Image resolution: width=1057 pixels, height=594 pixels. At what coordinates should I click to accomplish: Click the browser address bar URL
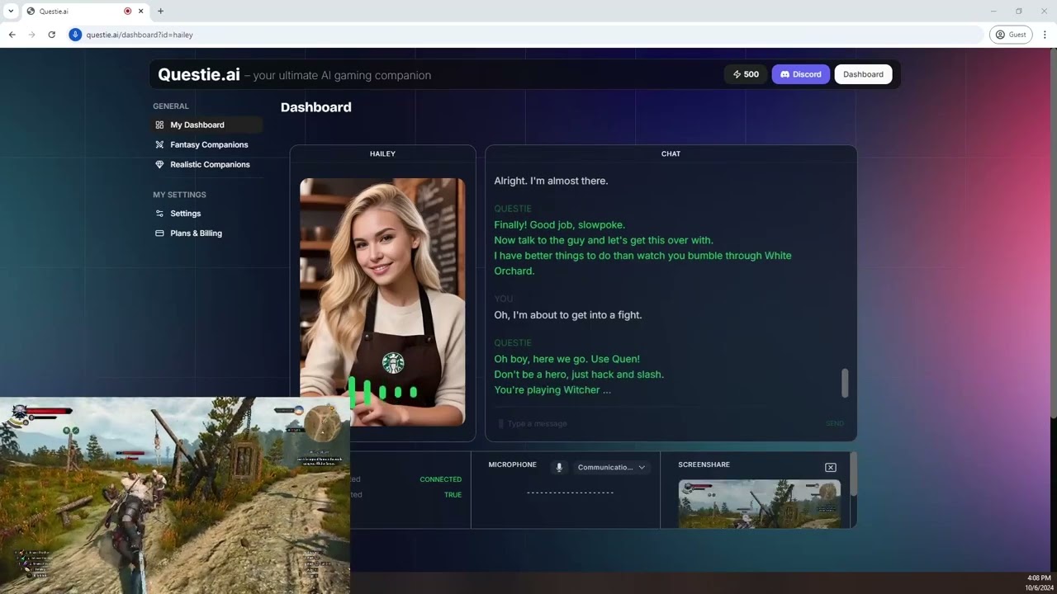click(x=140, y=35)
